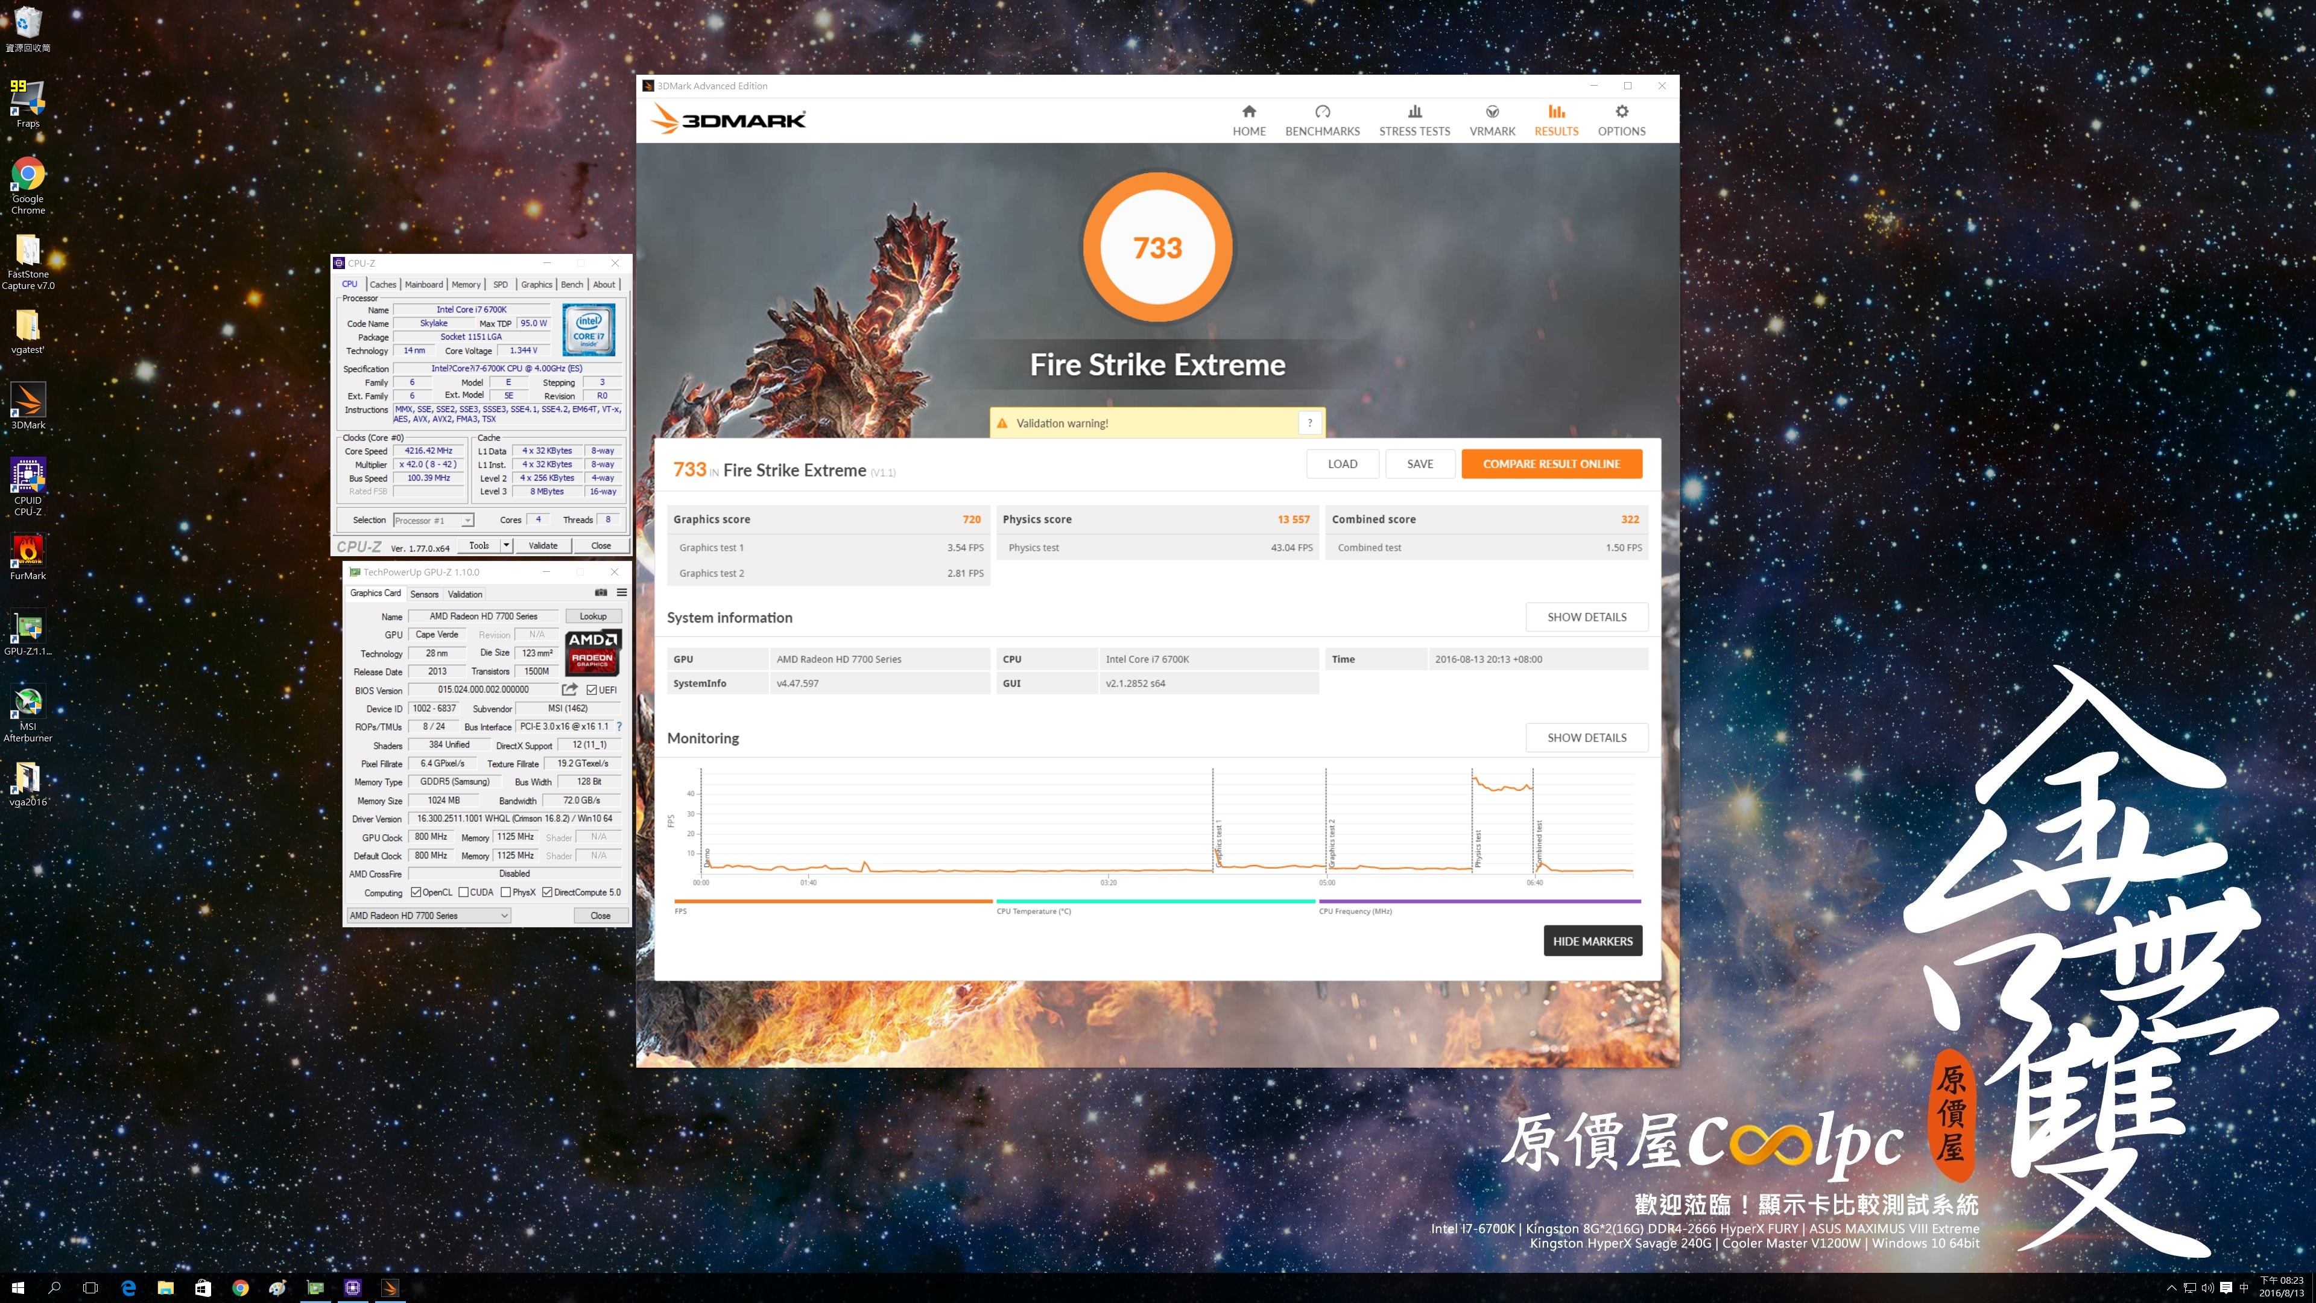Open the Recycle Bin on the desktop
Screen dimensions: 2316x1303
point(28,29)
